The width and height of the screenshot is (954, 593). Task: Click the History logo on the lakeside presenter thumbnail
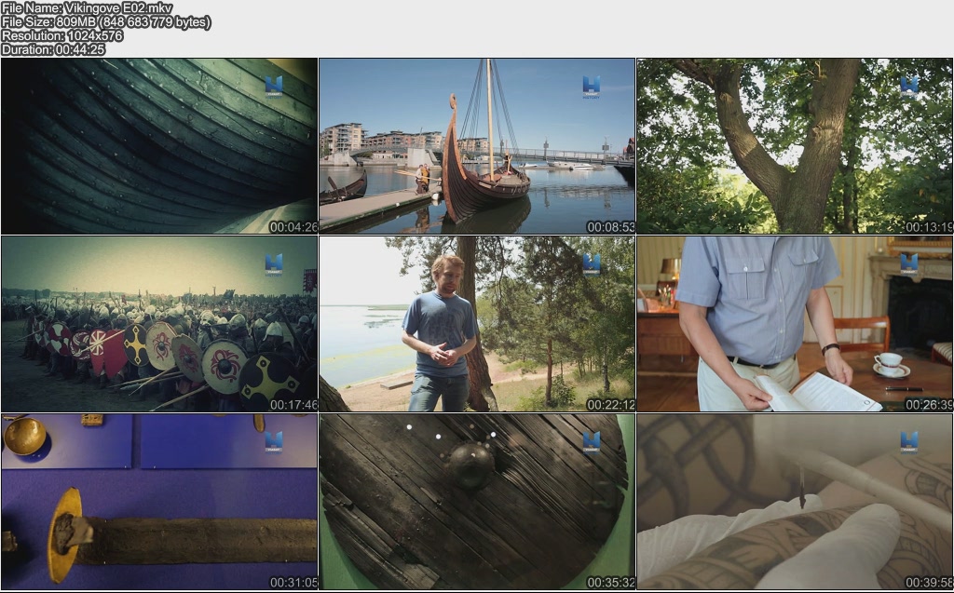pos(591,263)
